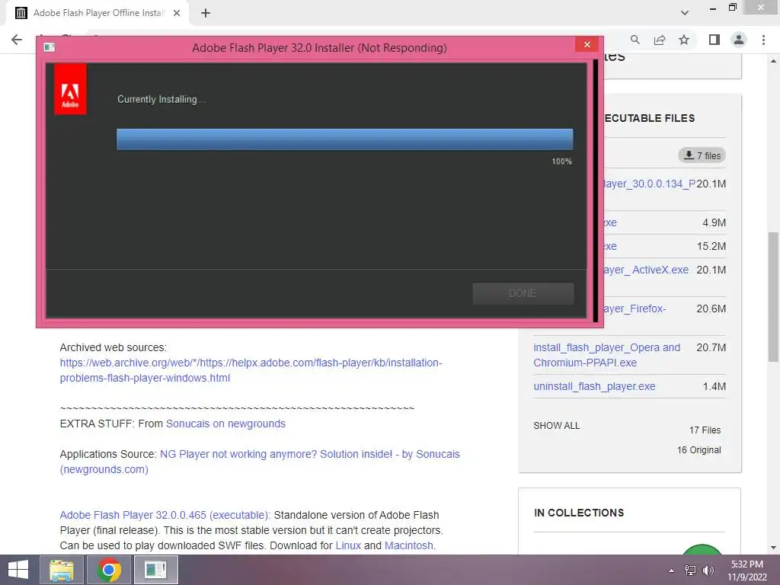
Task: Click the IN COLLECTIONS heading
Action: pyautogui.click(x=579, y=513)
